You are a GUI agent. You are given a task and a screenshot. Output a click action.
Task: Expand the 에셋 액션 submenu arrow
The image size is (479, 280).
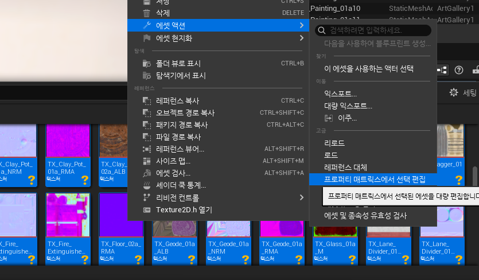pos(302,25)
